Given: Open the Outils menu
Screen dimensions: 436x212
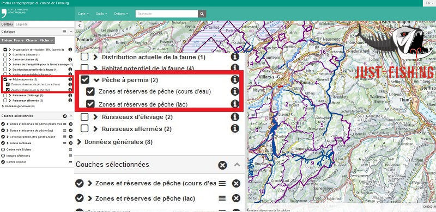Looking at the screenshot, I should 101,14.
